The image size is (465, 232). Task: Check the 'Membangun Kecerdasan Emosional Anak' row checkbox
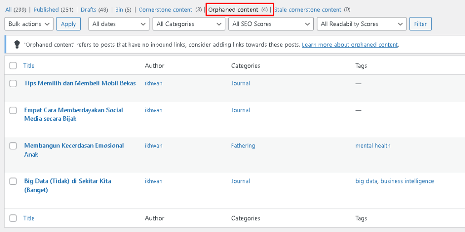click(x=13, y=146)
